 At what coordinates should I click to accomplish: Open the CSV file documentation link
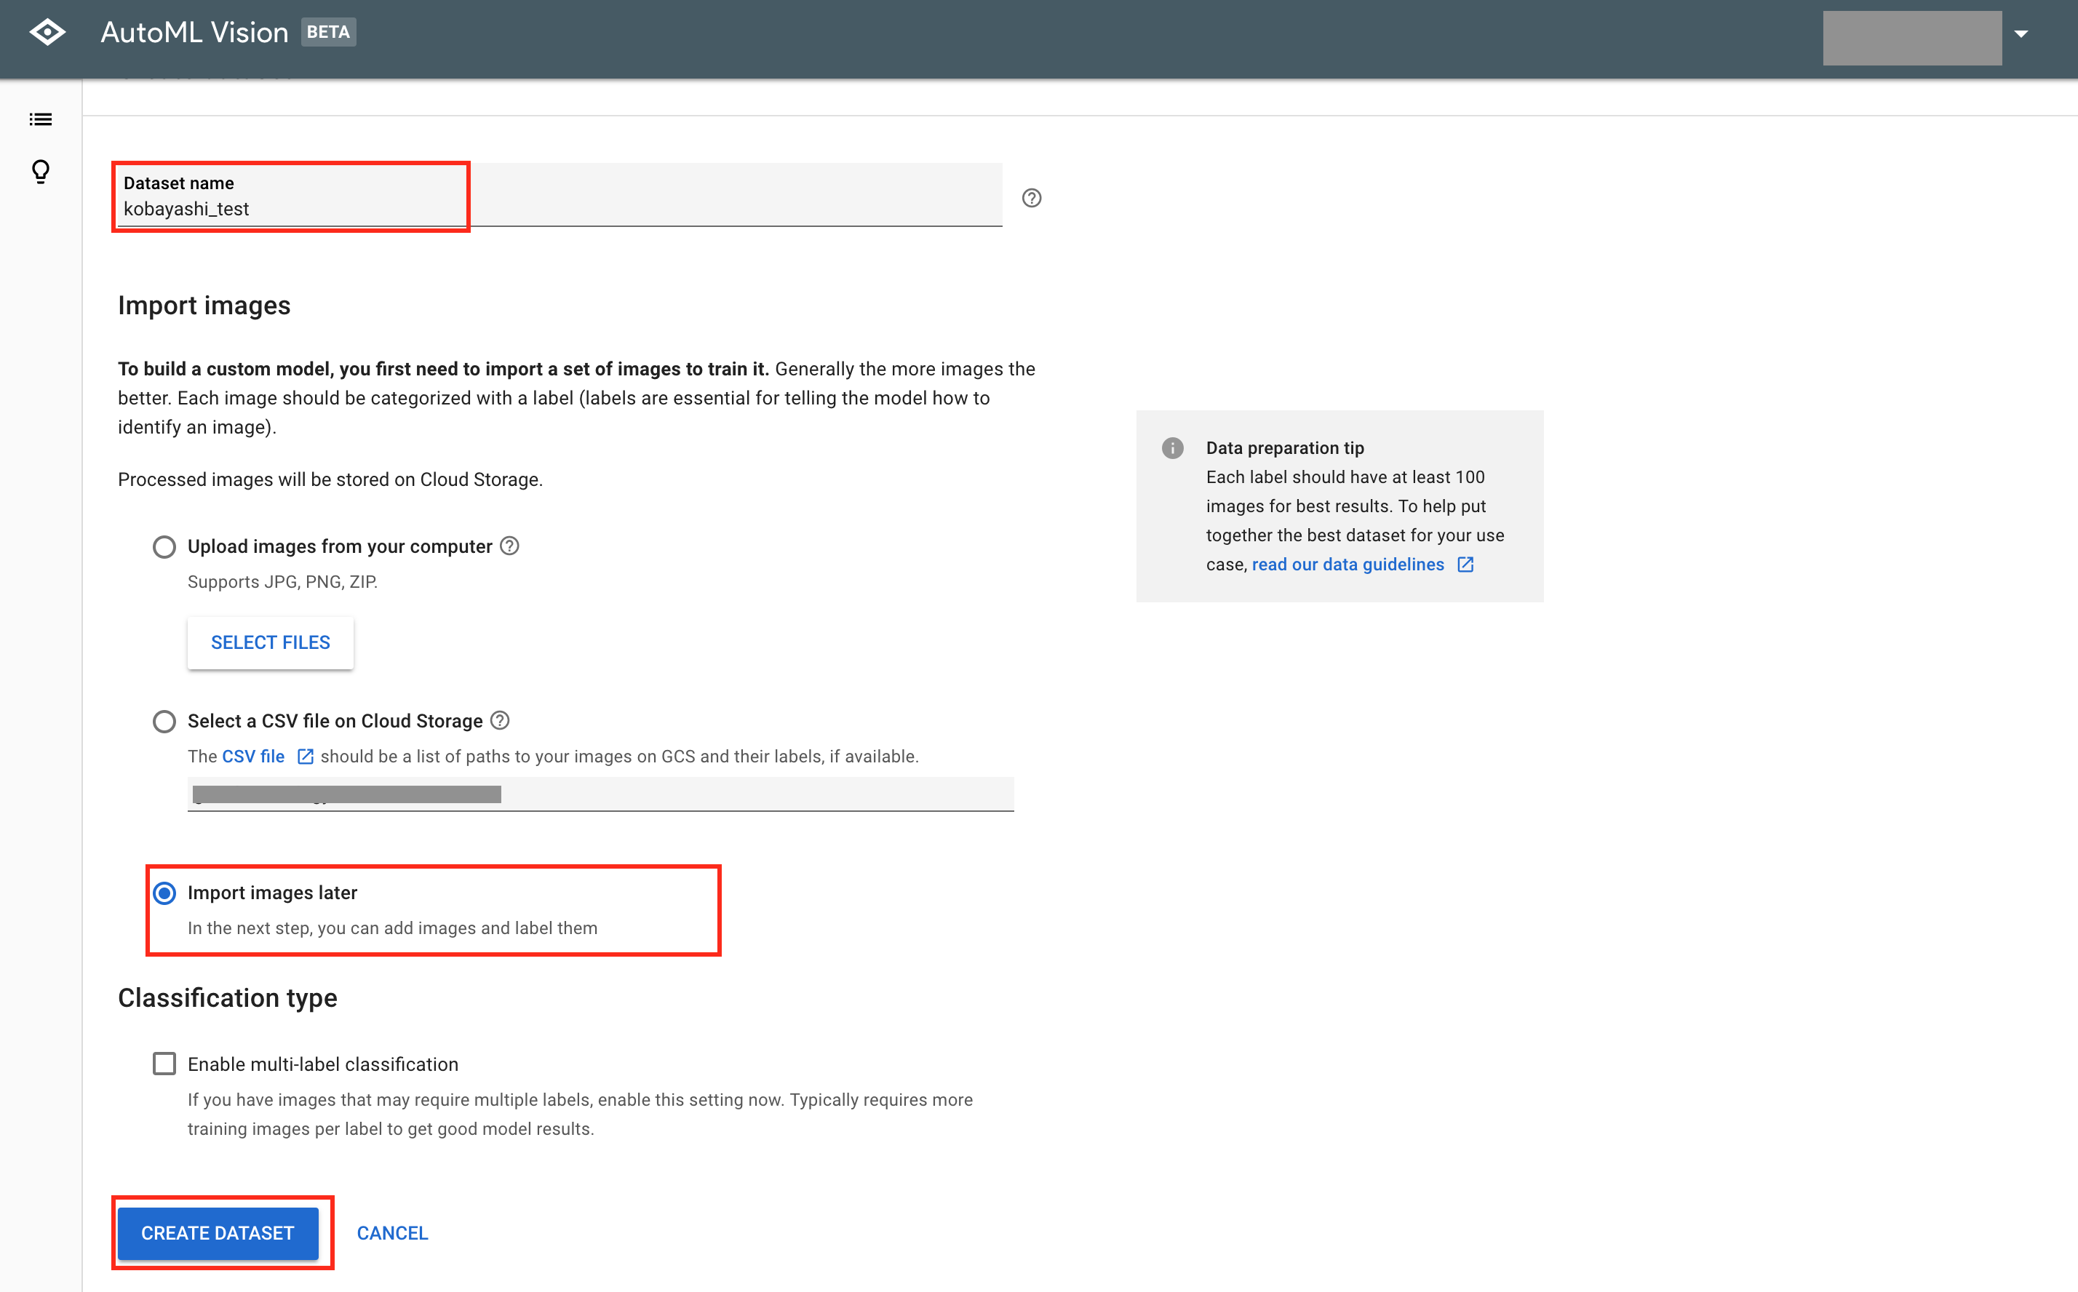253,757
